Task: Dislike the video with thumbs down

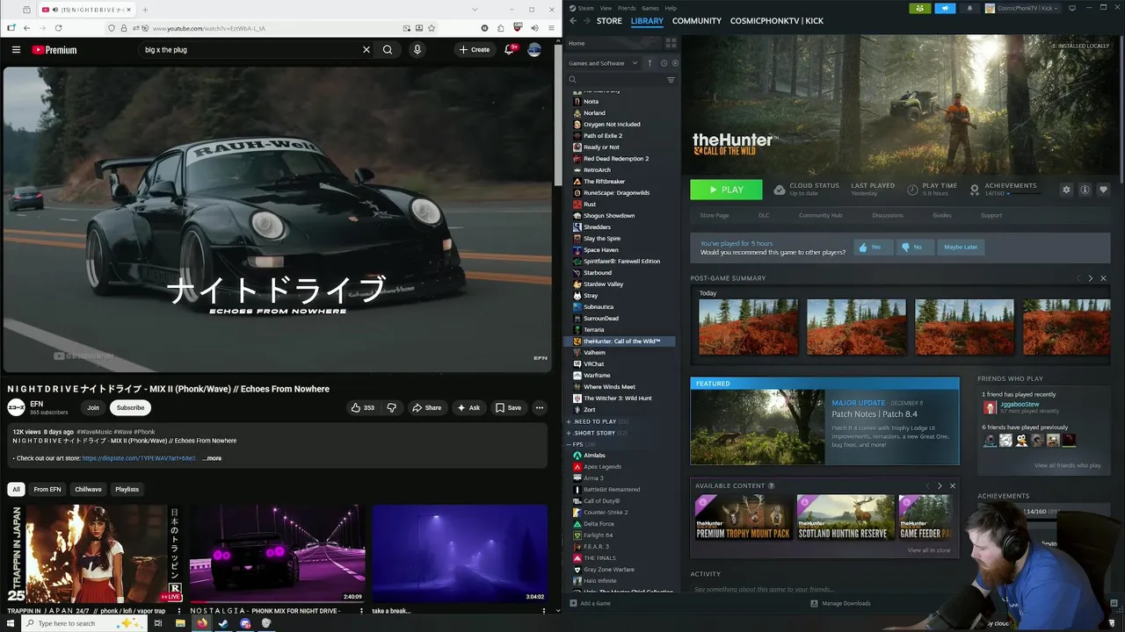Action: 392,407
